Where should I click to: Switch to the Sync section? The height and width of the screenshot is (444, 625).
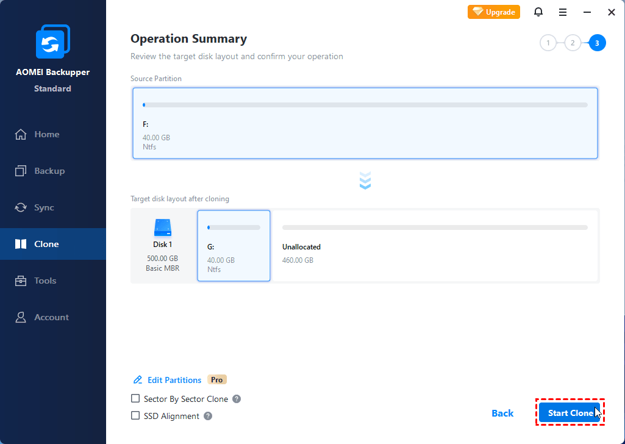coord(44,207)
